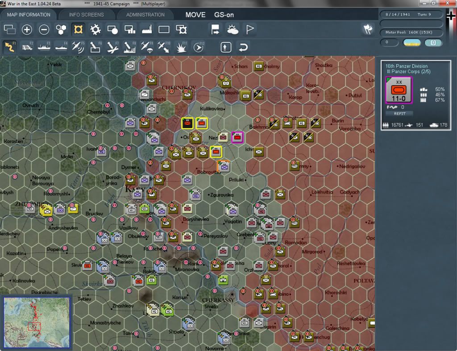The image size is (457, 351).
Task: Click the Mirgorod town label
Action: click(312, 252)
